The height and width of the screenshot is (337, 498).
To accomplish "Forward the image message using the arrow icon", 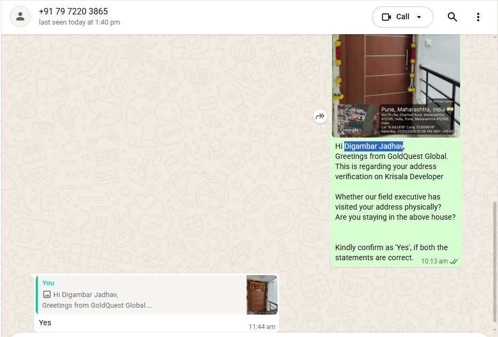I will pos(320,116).
